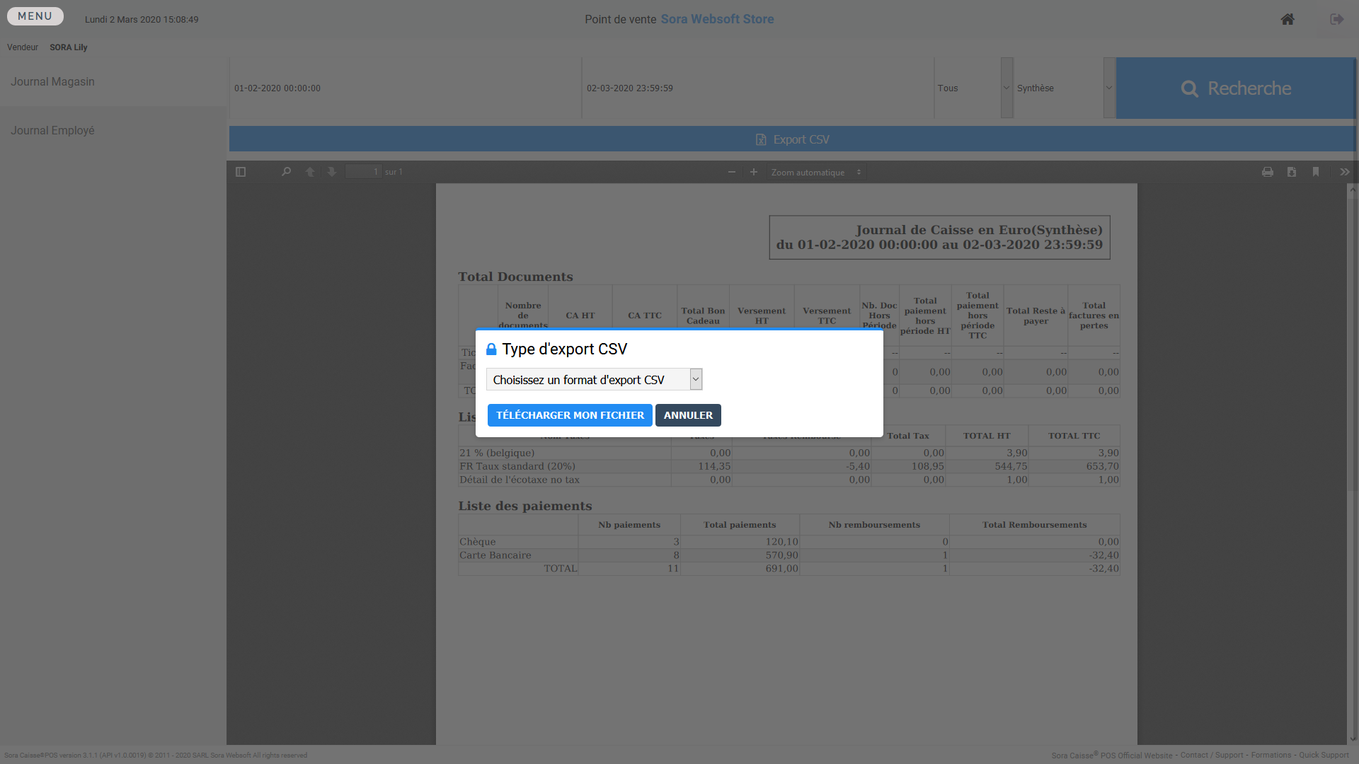1359x764 pixels.
Task: Click Télécharger mon fichier button
Action: (x=570, y=415)
